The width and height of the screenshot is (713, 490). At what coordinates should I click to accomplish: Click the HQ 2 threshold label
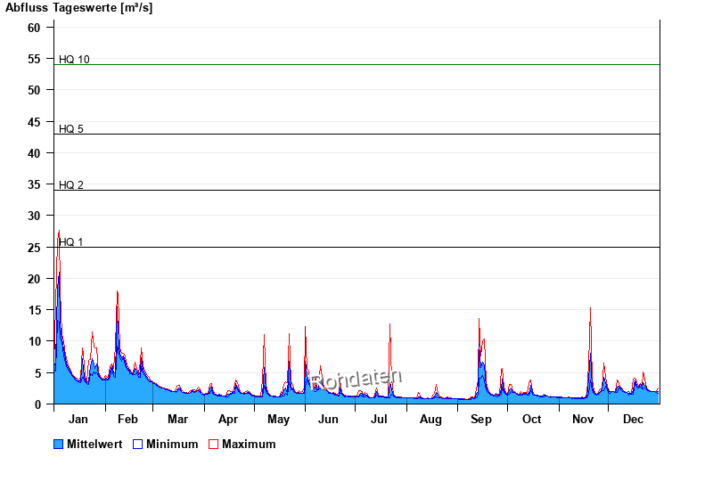pyautogui.click(x=71, y=185)
